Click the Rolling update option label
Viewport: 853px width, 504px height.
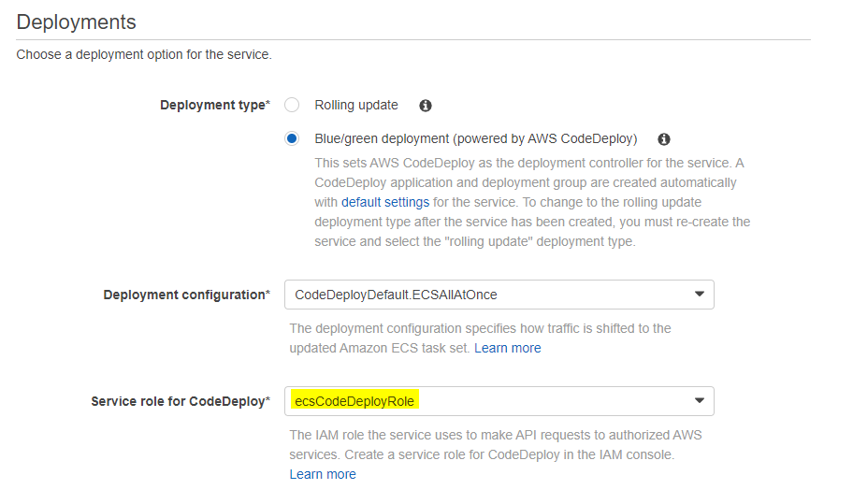click(356, 105)
